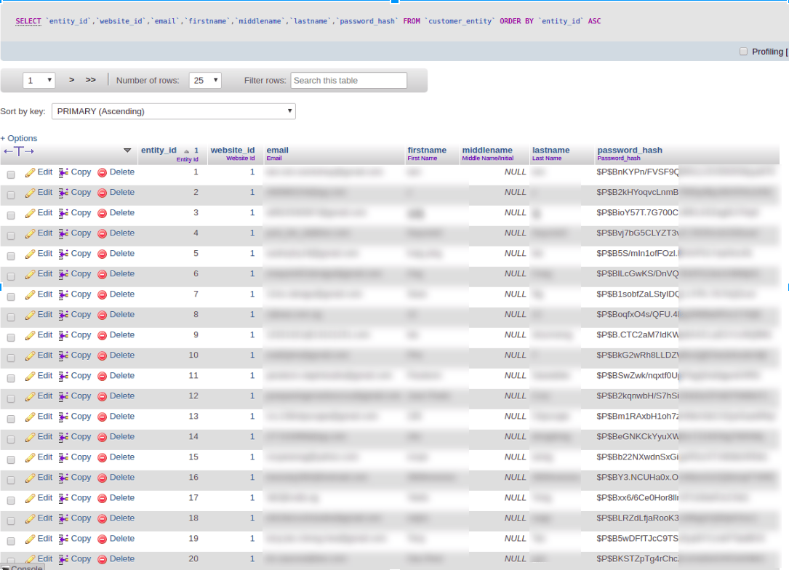Sort by middlename column header

(487, 150)
